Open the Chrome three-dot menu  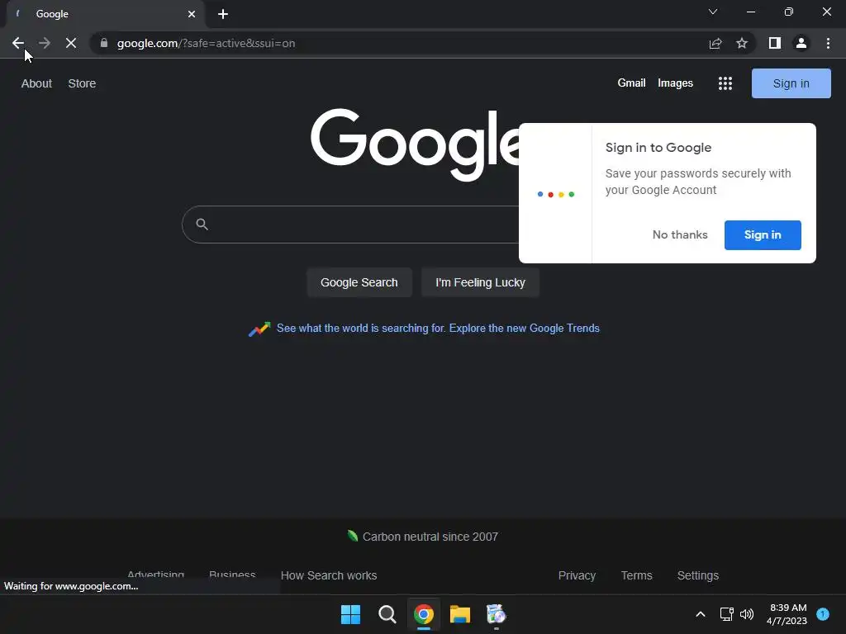click(x=828, y=43)
